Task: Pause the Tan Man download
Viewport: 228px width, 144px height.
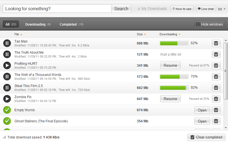Action: tap(7, 43)
